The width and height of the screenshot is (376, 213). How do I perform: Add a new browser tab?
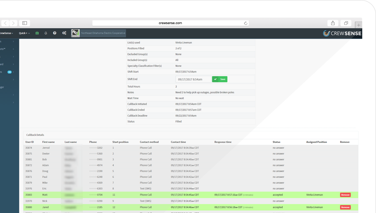tap(359, 25)
